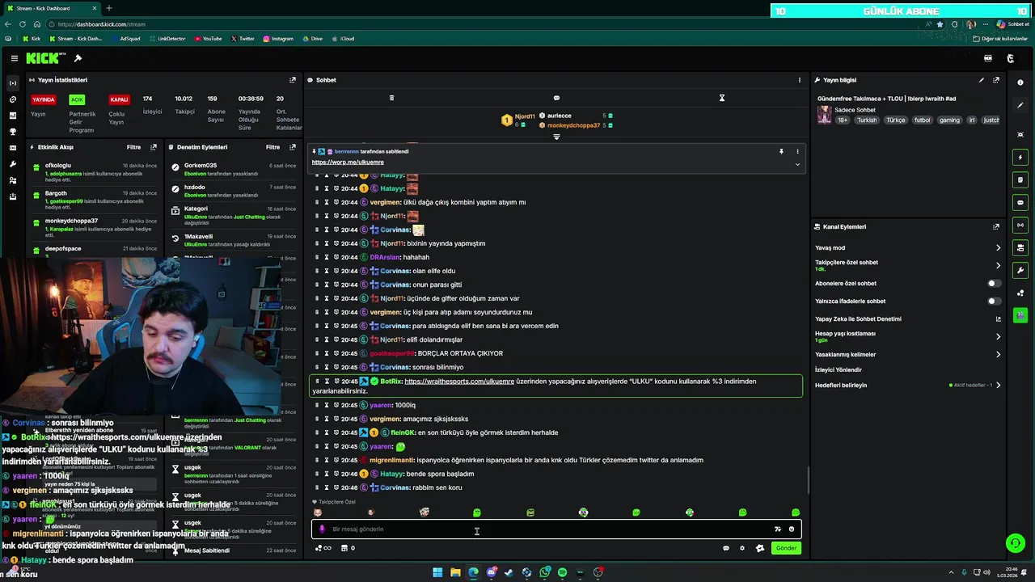Image resolution: width=1035 pixels, height=582 pixels.
Task: Expand the pinned message dropdown chevron
Action: point(797,164)
